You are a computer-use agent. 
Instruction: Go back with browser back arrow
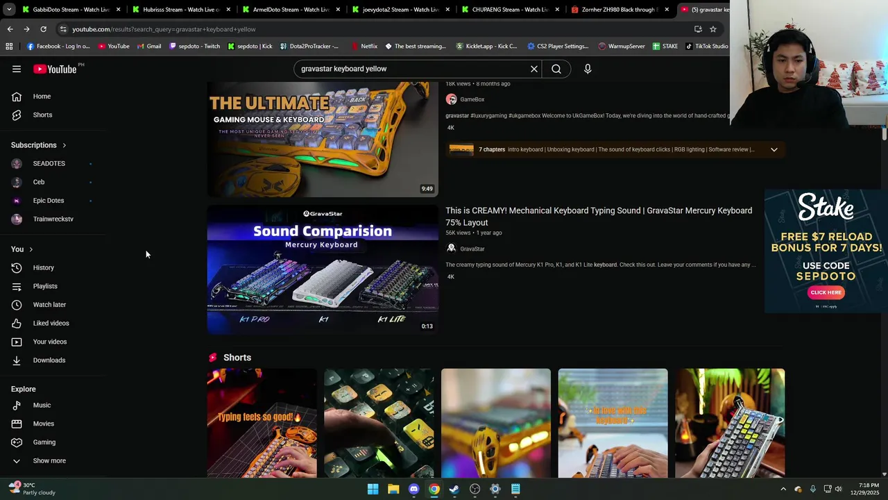click(10, 29)
